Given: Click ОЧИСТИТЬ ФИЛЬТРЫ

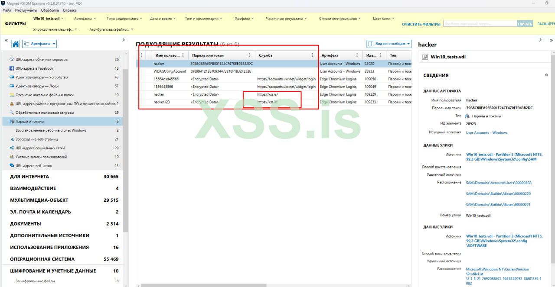Looking at the screenshot, I should (x=421, y=24).
